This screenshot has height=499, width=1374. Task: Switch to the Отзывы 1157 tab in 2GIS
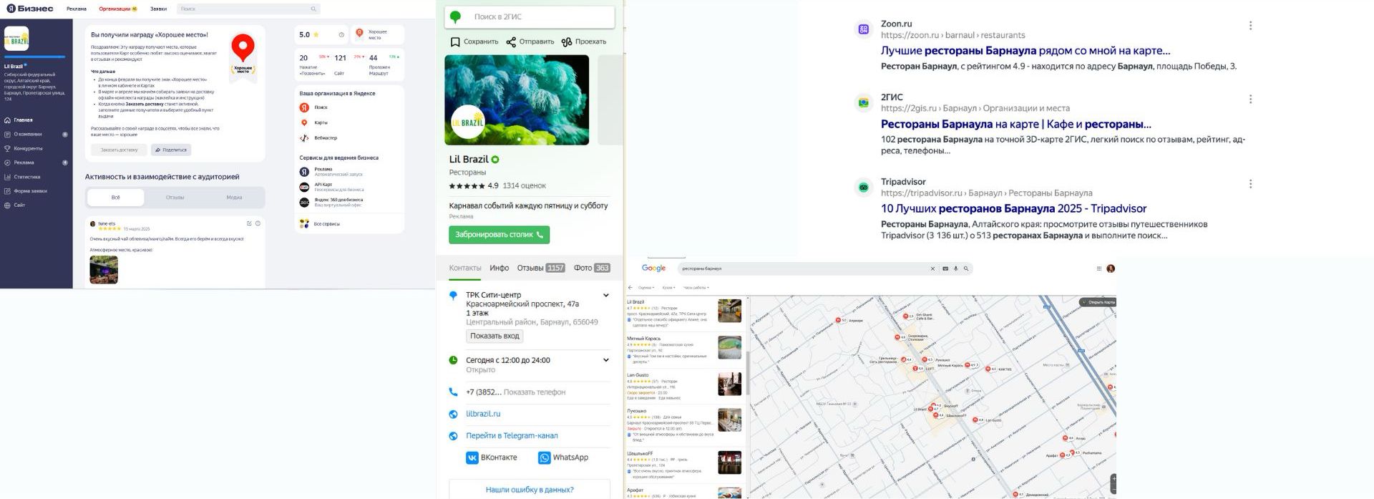(x=541, y=268)
